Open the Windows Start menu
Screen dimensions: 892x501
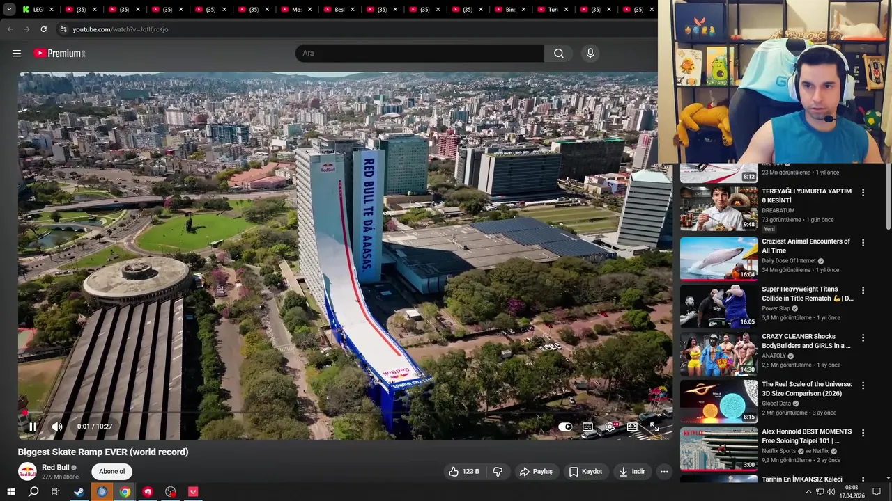[11, 492]
